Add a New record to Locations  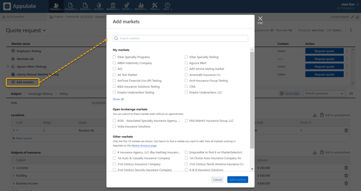(x=22, y=138)
